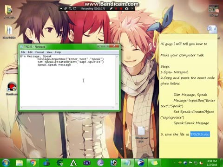The width and height of the screenshot is (223, 167).
Task: Click the dark green gear taskbar icon
Action: (x=60, y=163)
